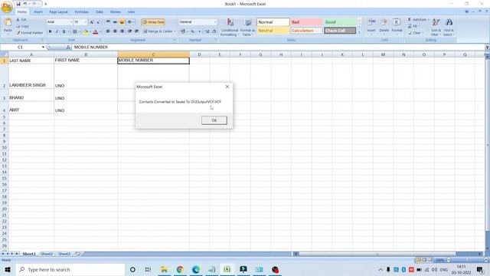Click the Percent Style icon
The height and width of the screenshot is (276, 490).
coord(192,31)
